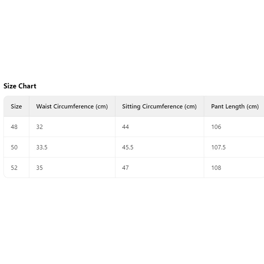
Task: Click sitting circumference value 45.5
Action: [128, 147]
